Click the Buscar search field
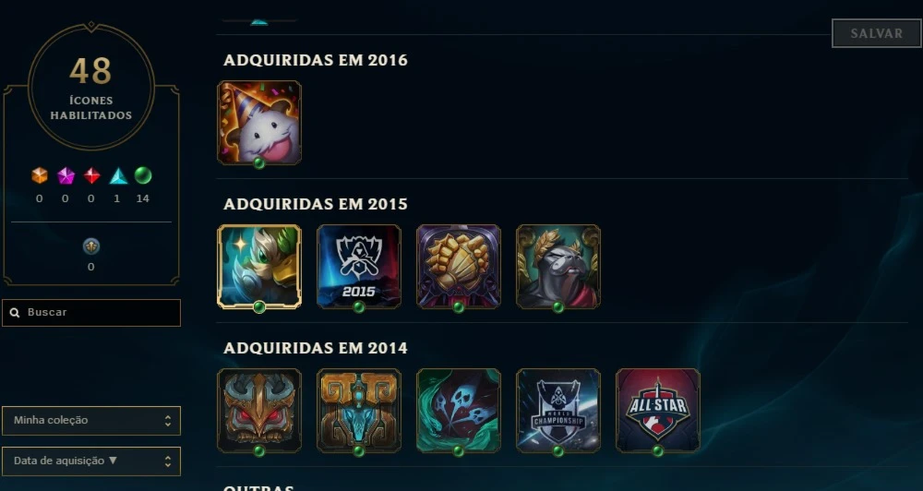 [x=91, y=313]
